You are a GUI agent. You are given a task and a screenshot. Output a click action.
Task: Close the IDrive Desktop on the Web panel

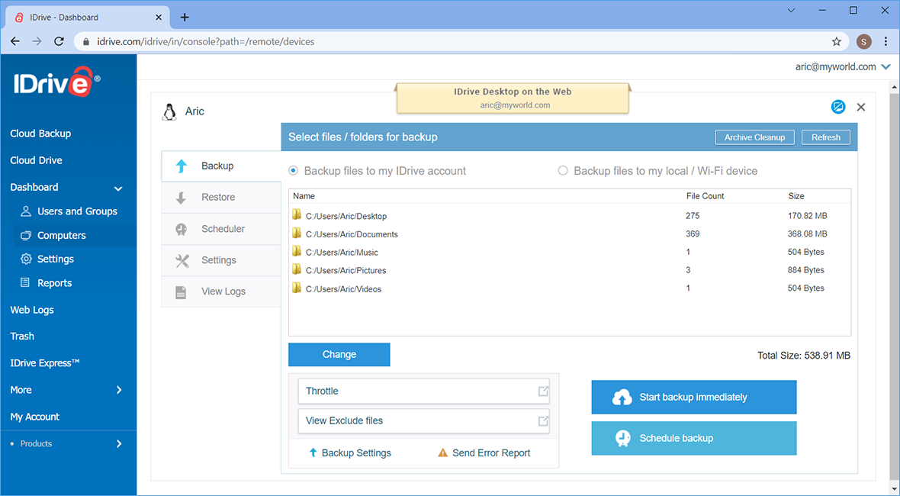pyautogui.click(x=861, y=107)
